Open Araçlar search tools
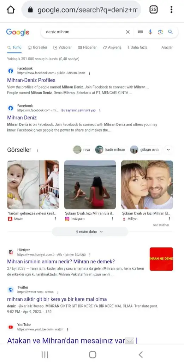Image resolution: width=184 pixels, height=363 pixels. [x=167, y=48]
